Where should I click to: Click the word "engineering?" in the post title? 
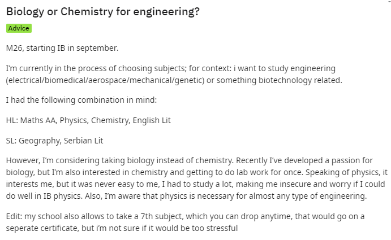[166, 12]
